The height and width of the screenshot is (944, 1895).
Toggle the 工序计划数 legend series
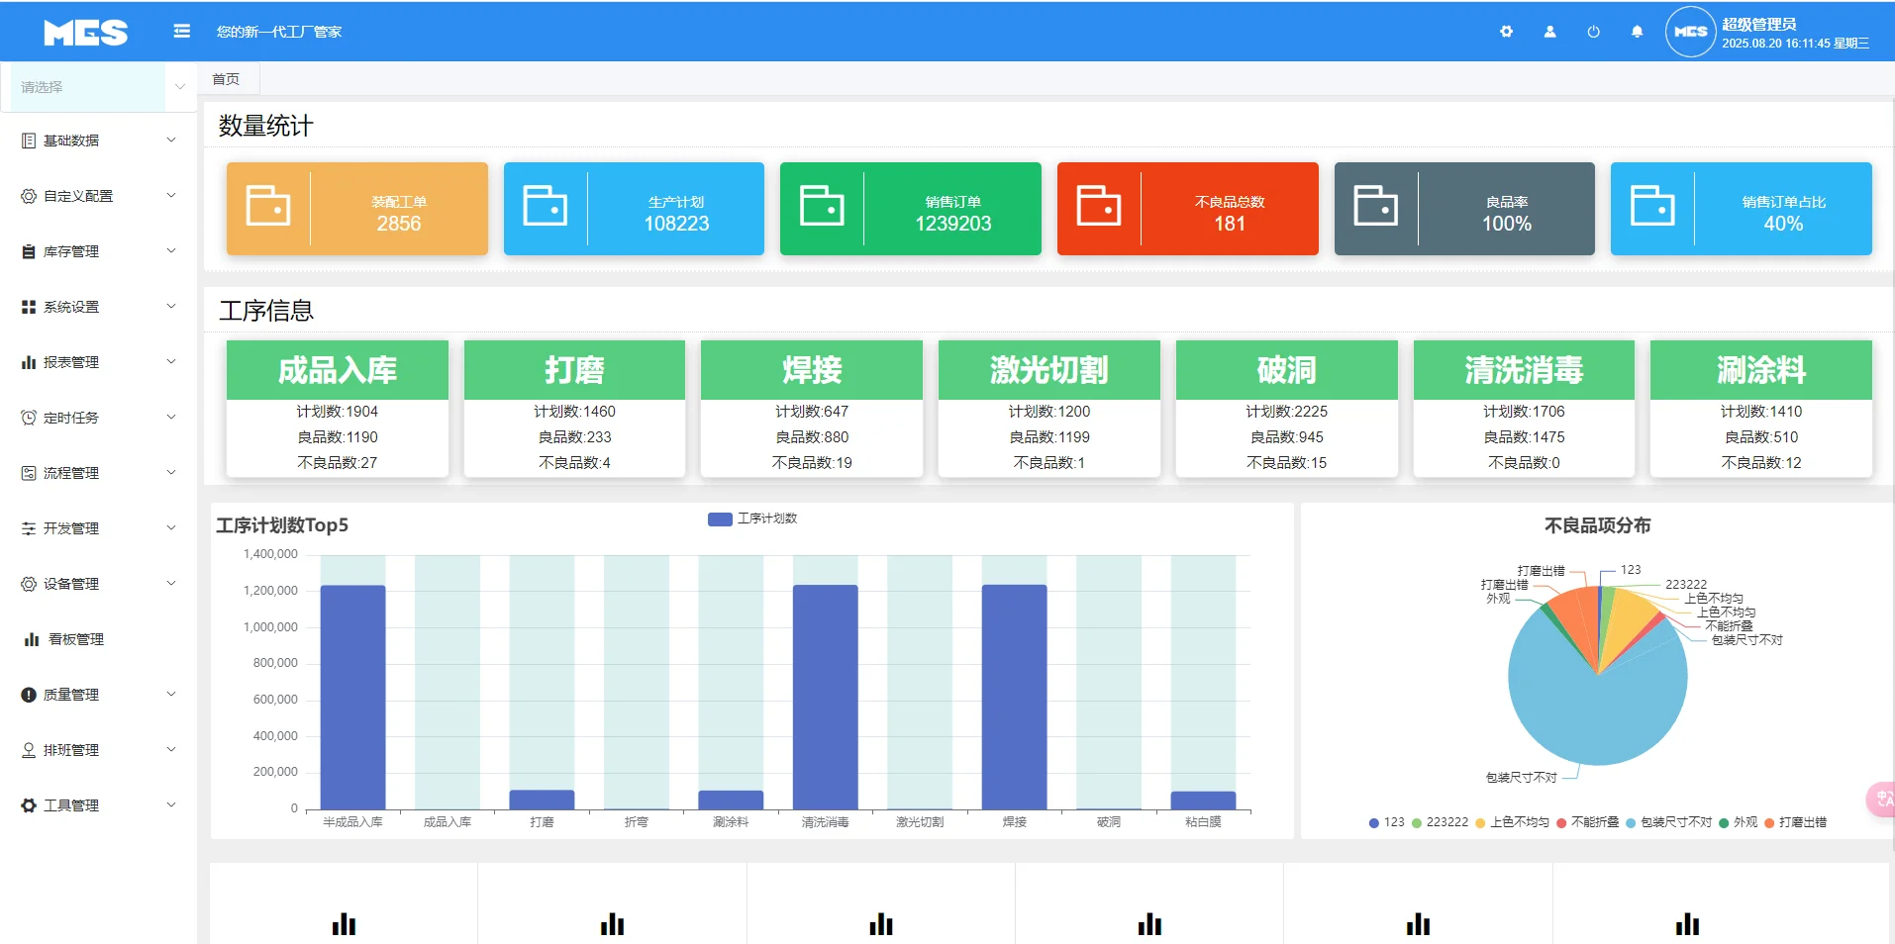coord(752,519)
